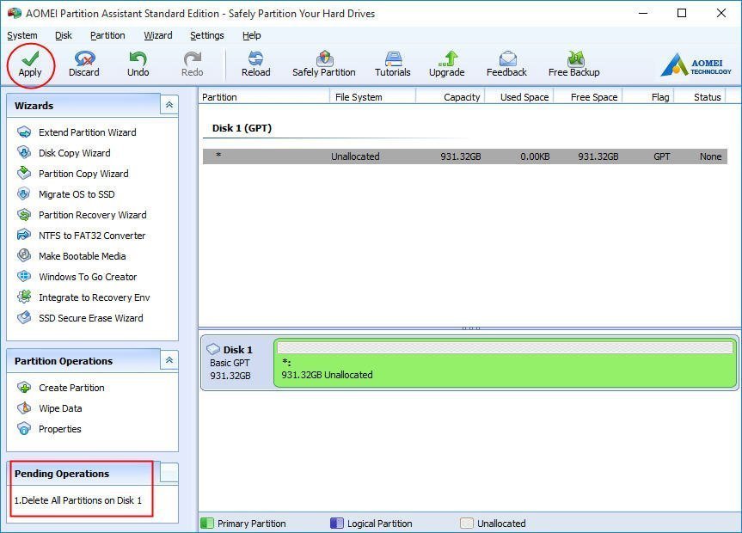The width and height of the screenshot is (742, 533).
Task: Sort by Free Space column header
Action: pos(588,97)
